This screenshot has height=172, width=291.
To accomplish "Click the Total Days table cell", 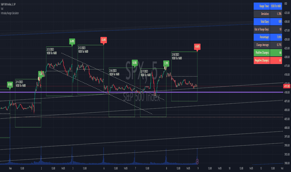I will (262, 22).
